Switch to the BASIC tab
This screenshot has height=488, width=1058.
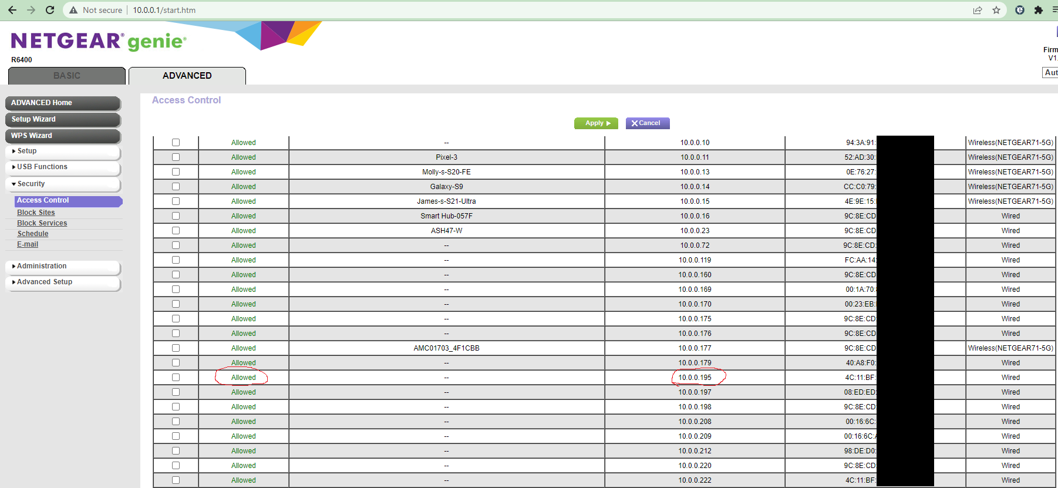[67, 76]
